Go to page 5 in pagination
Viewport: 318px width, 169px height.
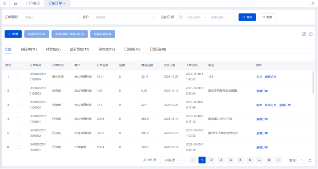(240, 160)
